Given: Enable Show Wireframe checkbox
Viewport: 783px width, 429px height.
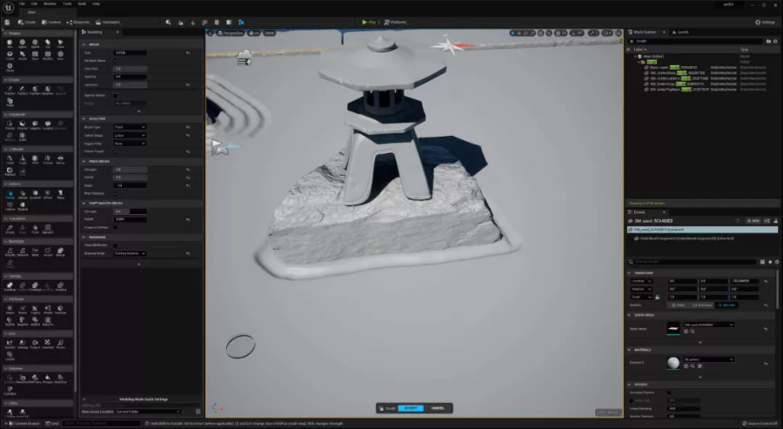Looking at the screenshot, I should [116, 245].
